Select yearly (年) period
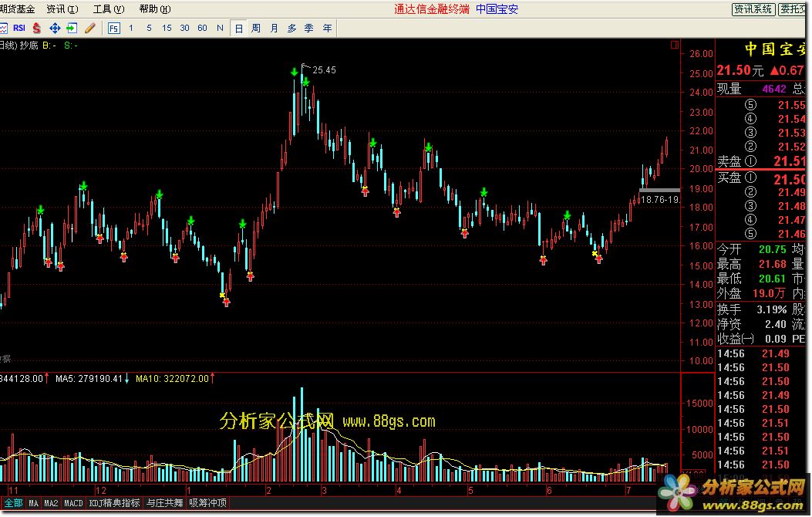Screen dimensions: 812x517 click(327, 28)
